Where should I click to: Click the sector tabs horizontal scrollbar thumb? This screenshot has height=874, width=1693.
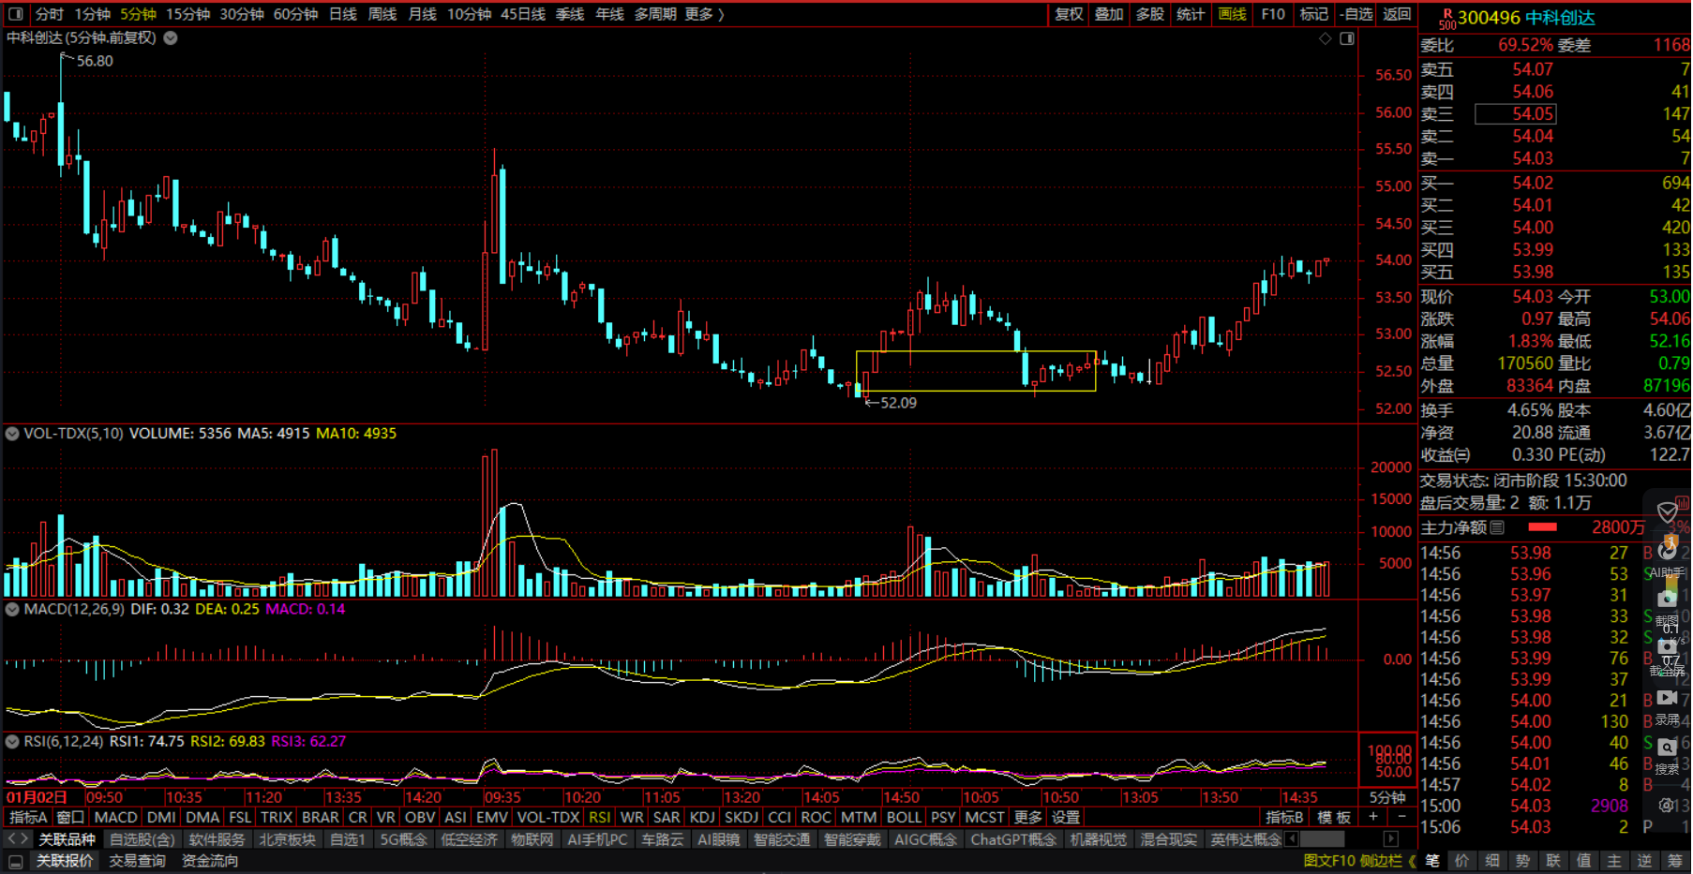pos(1322,839)
